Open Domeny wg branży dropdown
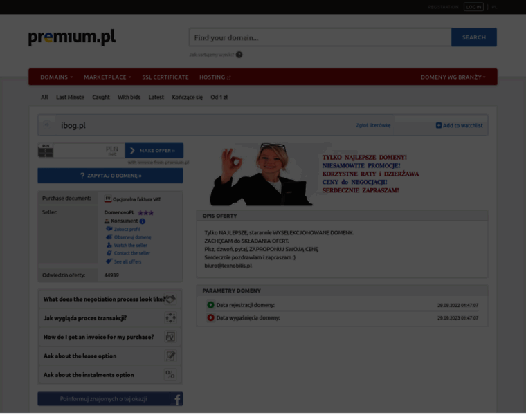 (x=453, y=77)
